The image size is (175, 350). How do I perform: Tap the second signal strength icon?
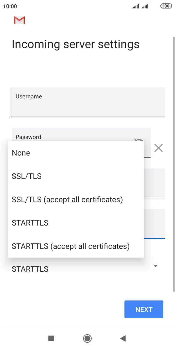click(x=145, y=6)
